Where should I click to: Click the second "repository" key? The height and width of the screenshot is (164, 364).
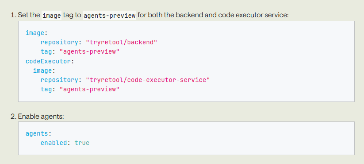pyautogui.click(x=59, y=80)
